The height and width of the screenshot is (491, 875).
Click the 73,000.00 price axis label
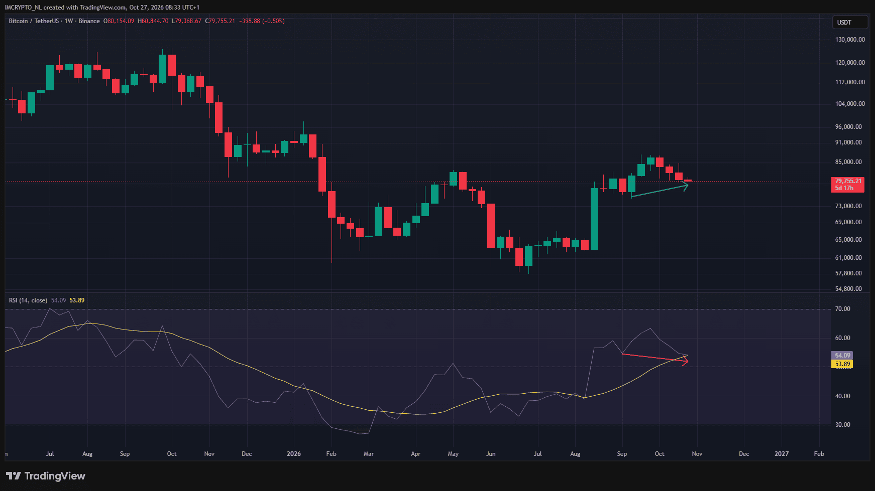click(848, 206)
